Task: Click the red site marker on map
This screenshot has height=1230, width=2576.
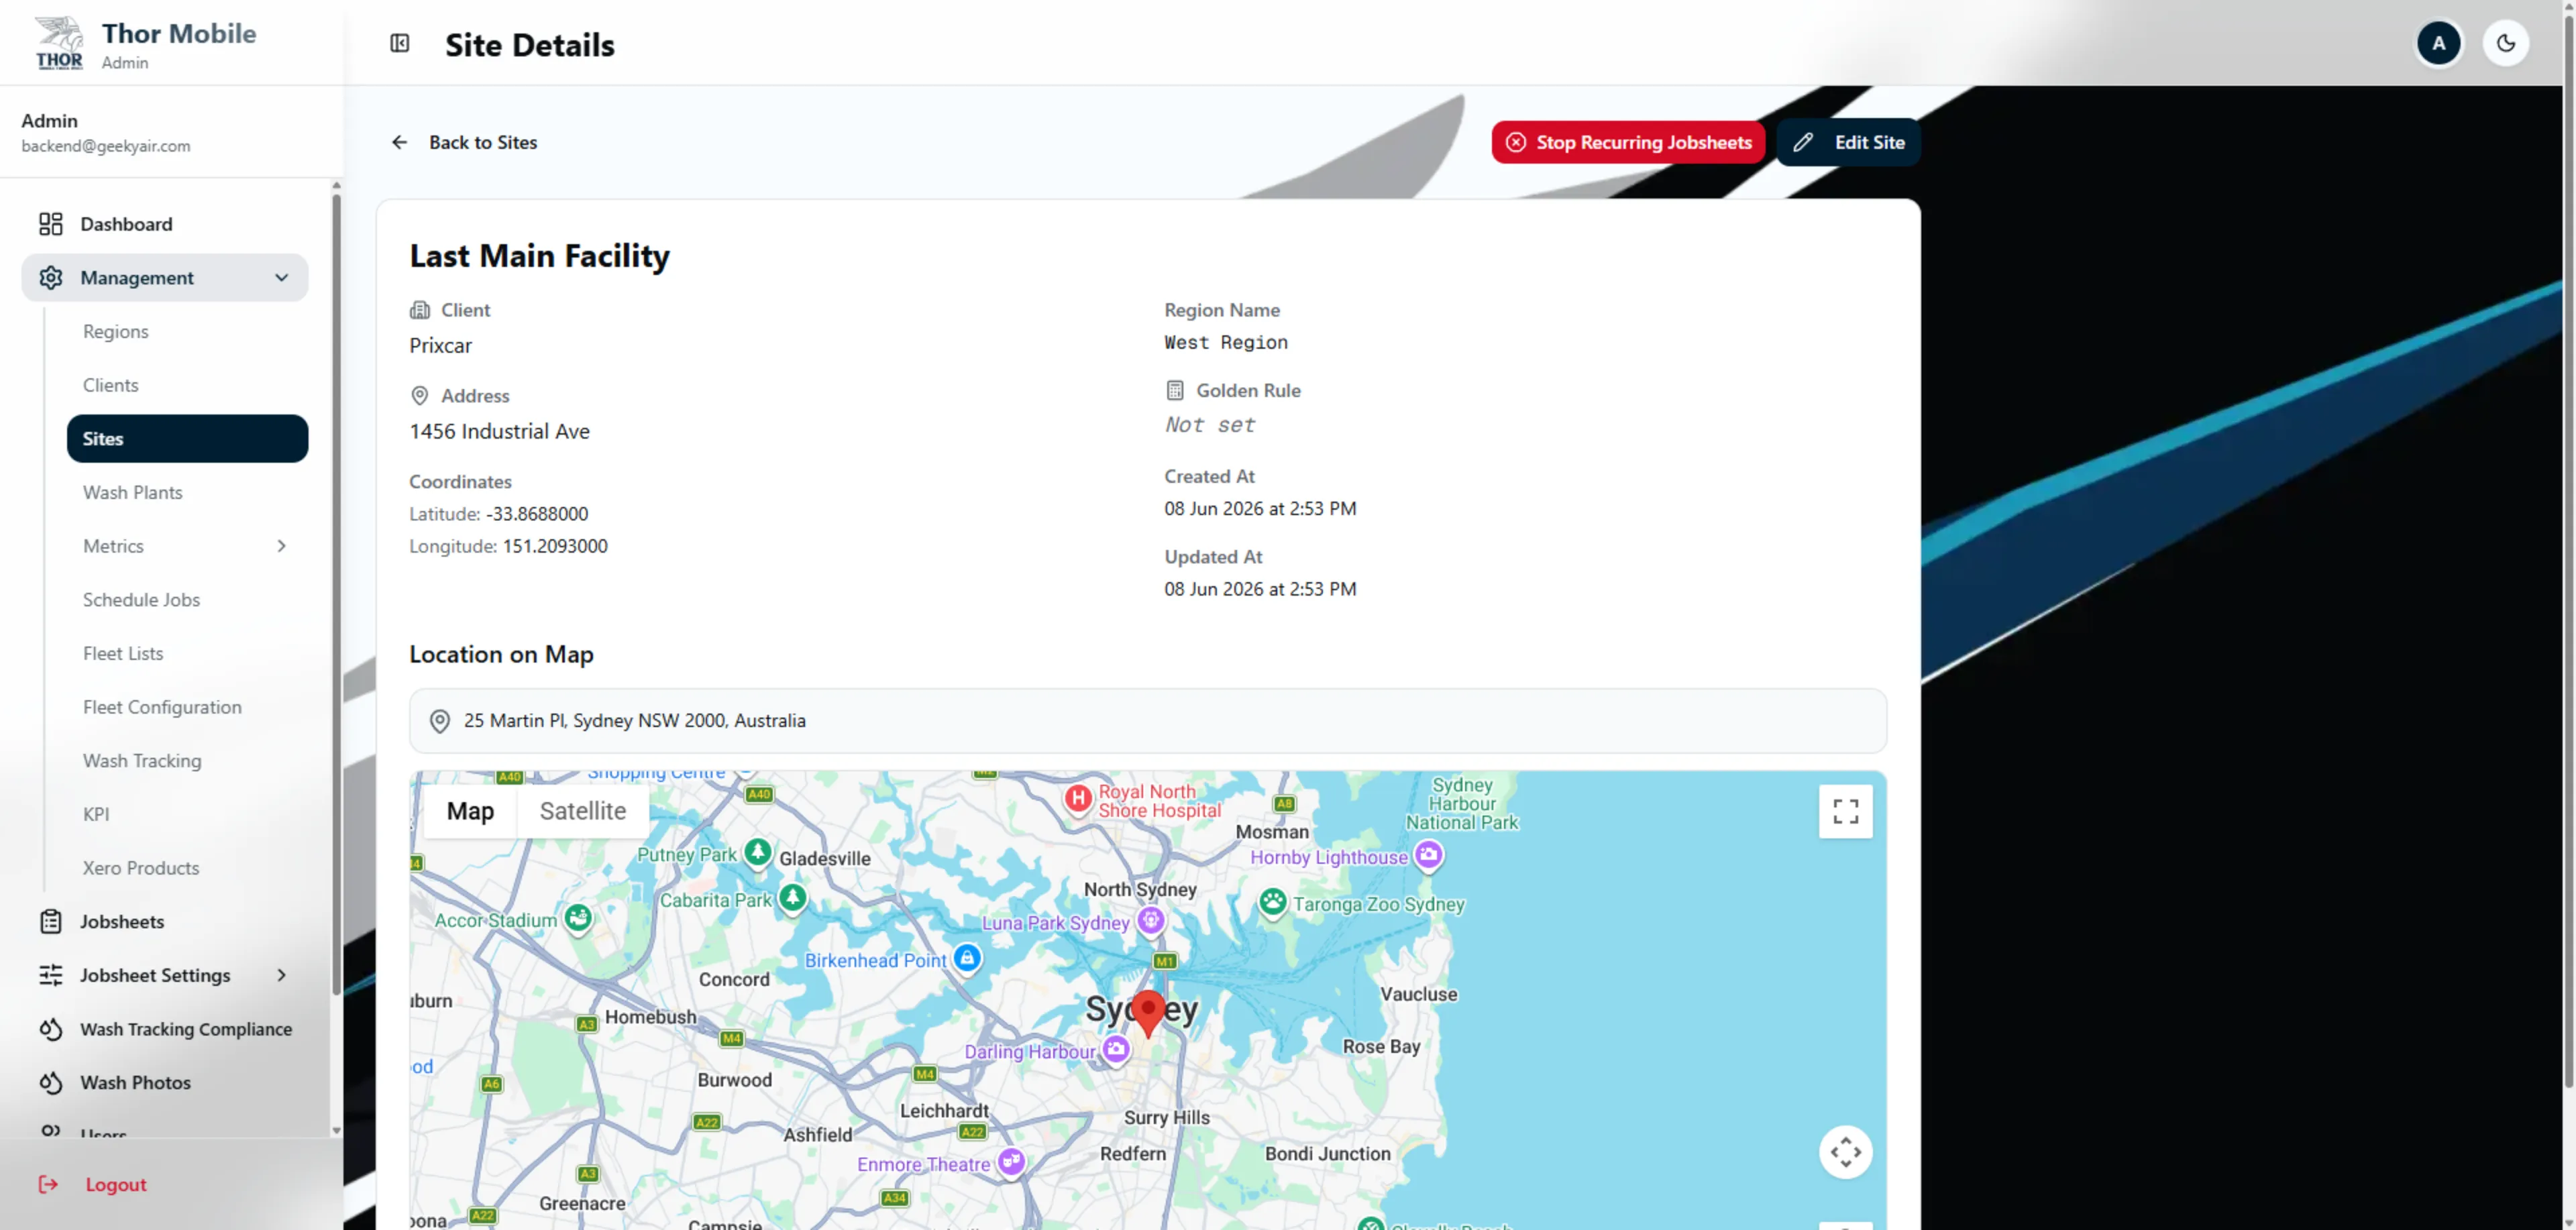Action: point(1148,1013)
